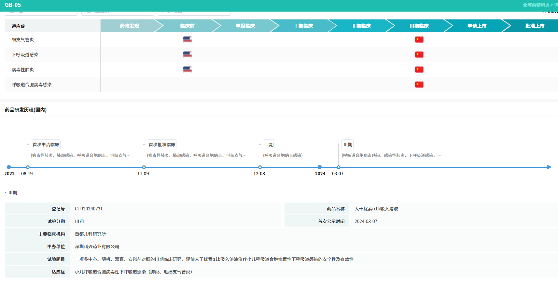Click the Ⅰ期 milestone label
This screenshot has width=558, height=283.
point(269,145)
